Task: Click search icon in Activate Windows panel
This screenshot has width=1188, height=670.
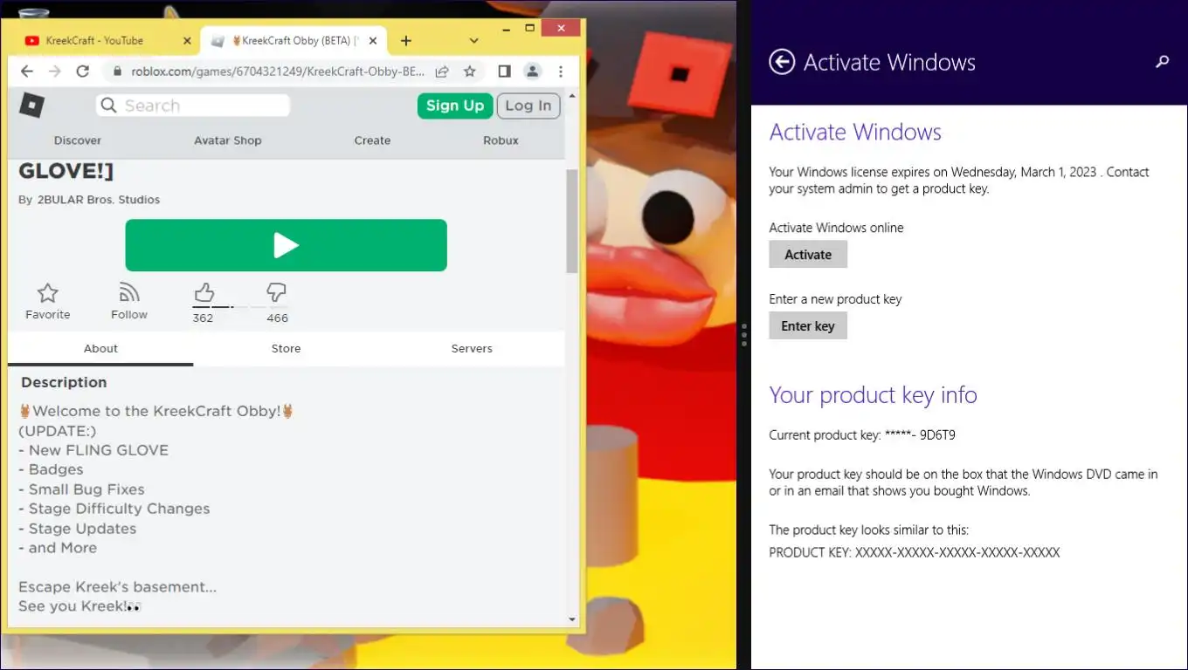Action: point(1162,62)
